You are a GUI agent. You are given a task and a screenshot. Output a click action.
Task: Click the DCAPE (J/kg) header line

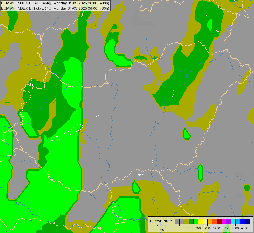click(55, 3)
